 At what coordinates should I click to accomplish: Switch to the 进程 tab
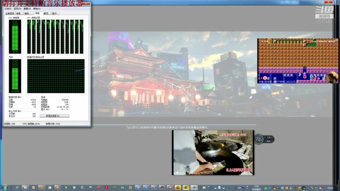tap(18, 13)
